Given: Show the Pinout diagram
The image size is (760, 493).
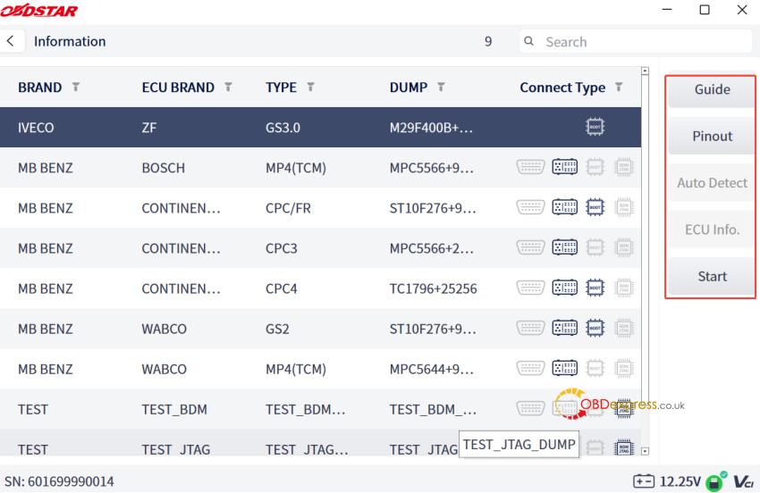Looking at the screenshot, I should click(x=712, y=136).
